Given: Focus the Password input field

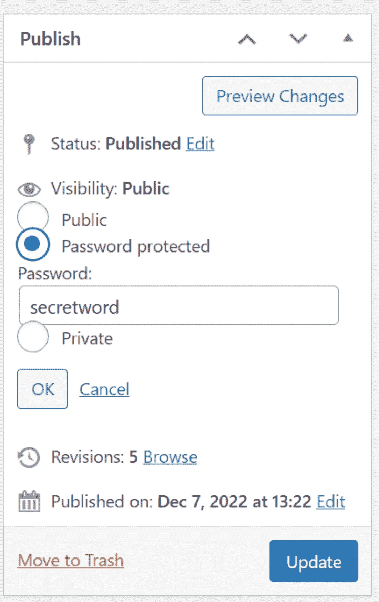Looking at the screenshot, I should point(178,306).
